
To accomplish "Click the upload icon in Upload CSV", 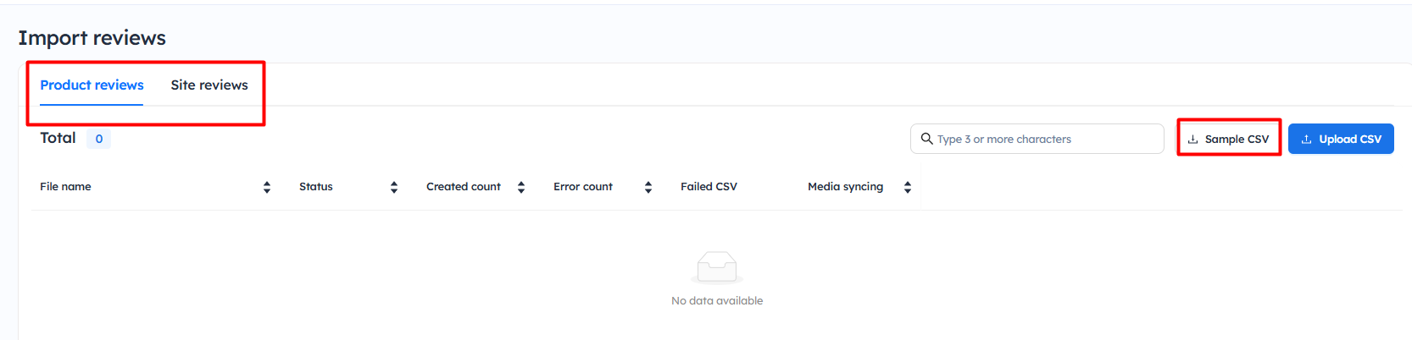I will (x=1306, y=140).
